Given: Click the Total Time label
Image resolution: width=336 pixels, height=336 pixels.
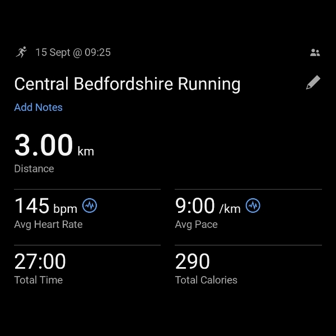Looking at the screenshot, I should point(38,280).
